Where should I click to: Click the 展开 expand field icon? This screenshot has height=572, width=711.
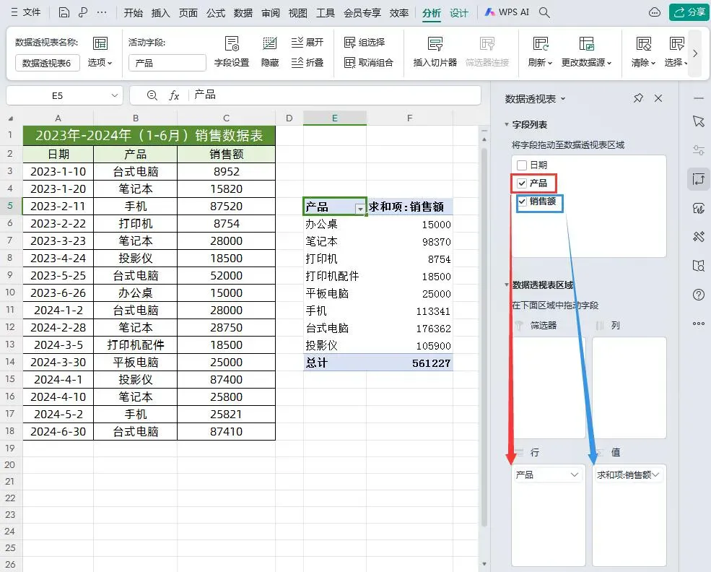coord(307,42)
